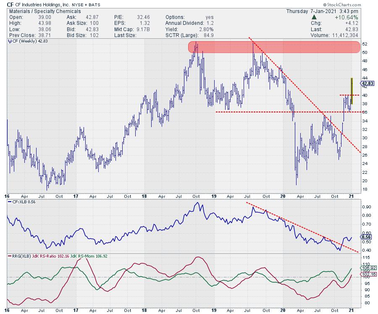Click the OHLC bar icon beside CF (Weekly)
Viewport: 378px width, 314px height.
9,42
